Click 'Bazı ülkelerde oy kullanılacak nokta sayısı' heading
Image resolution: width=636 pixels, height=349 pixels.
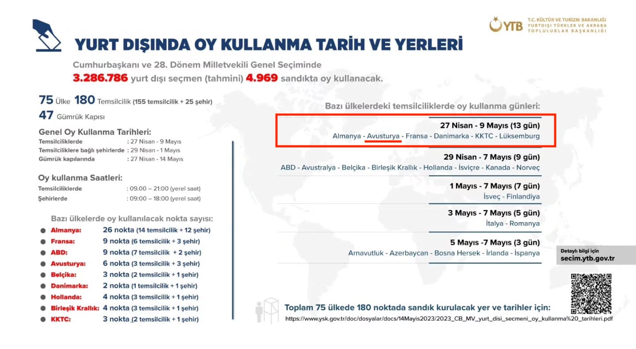click(132, 219)
